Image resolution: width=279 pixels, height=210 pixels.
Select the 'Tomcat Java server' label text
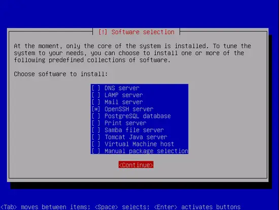pos(136,137)
